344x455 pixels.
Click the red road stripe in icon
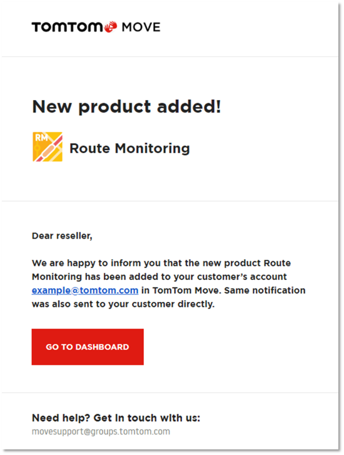(48, 149)
